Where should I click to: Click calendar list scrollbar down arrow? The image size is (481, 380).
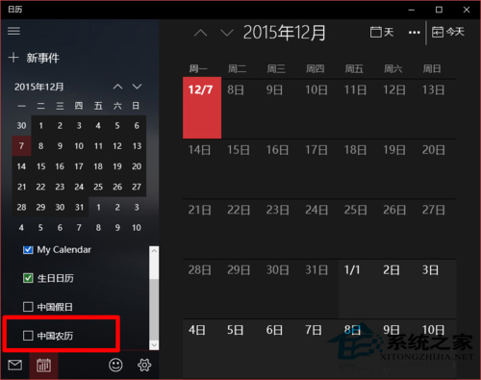[x=154, y=345]
